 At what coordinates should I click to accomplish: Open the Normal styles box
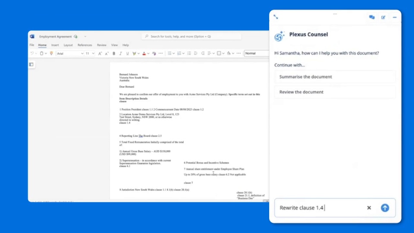click(256, 54)
